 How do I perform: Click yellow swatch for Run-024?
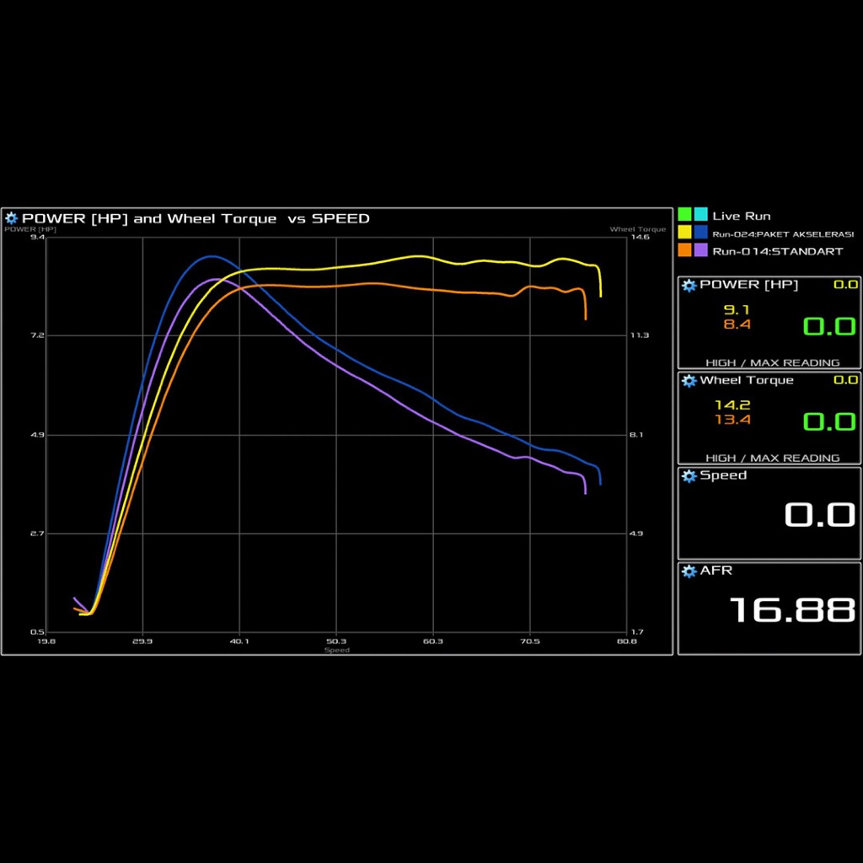click(684, 233)
